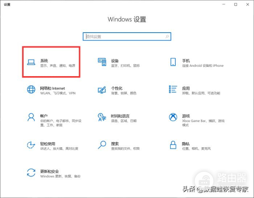The width and height of the screenshot is (254, 198).
Task: Click the Update and Security arrows icon
Action: click(31, 173)
